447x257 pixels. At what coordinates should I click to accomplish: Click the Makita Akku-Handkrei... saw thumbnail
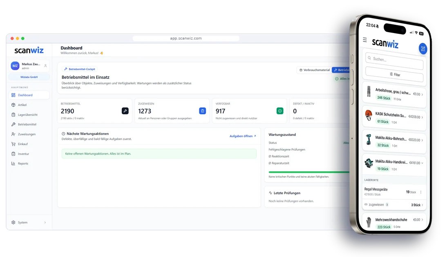pos(369,163)
